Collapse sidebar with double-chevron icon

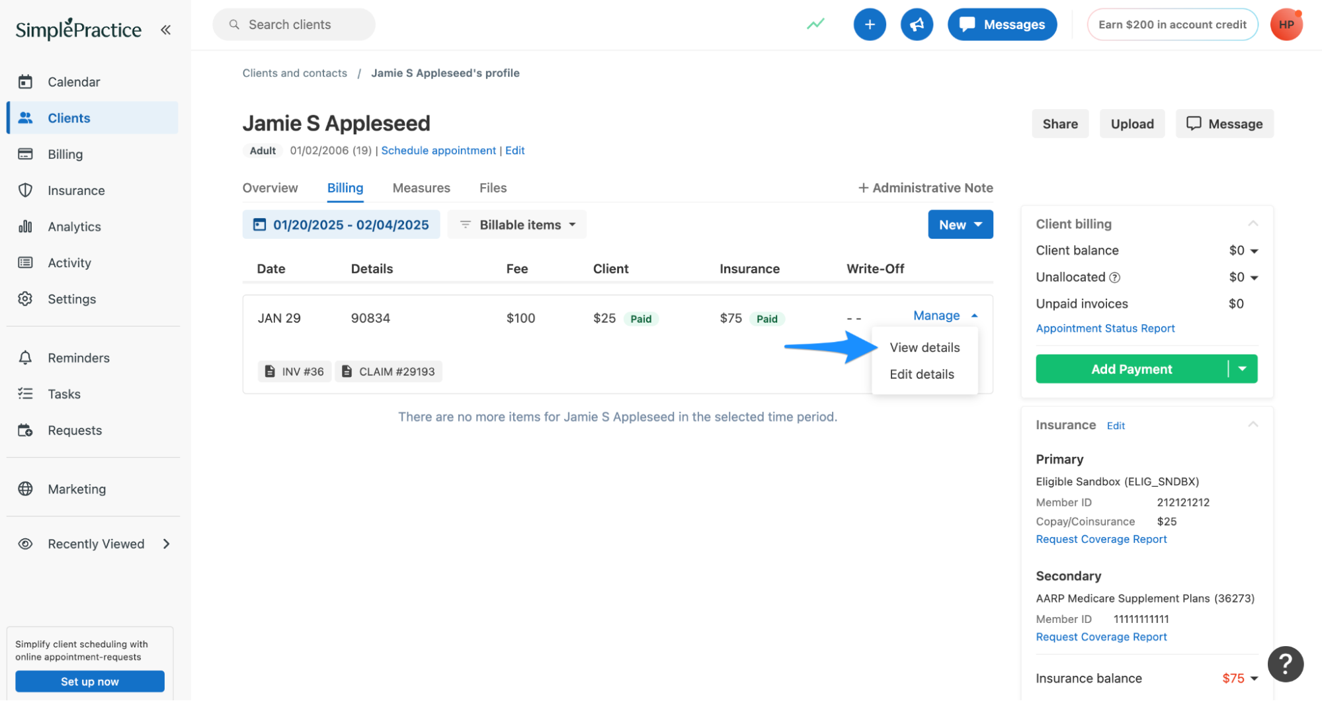(165, 30)
